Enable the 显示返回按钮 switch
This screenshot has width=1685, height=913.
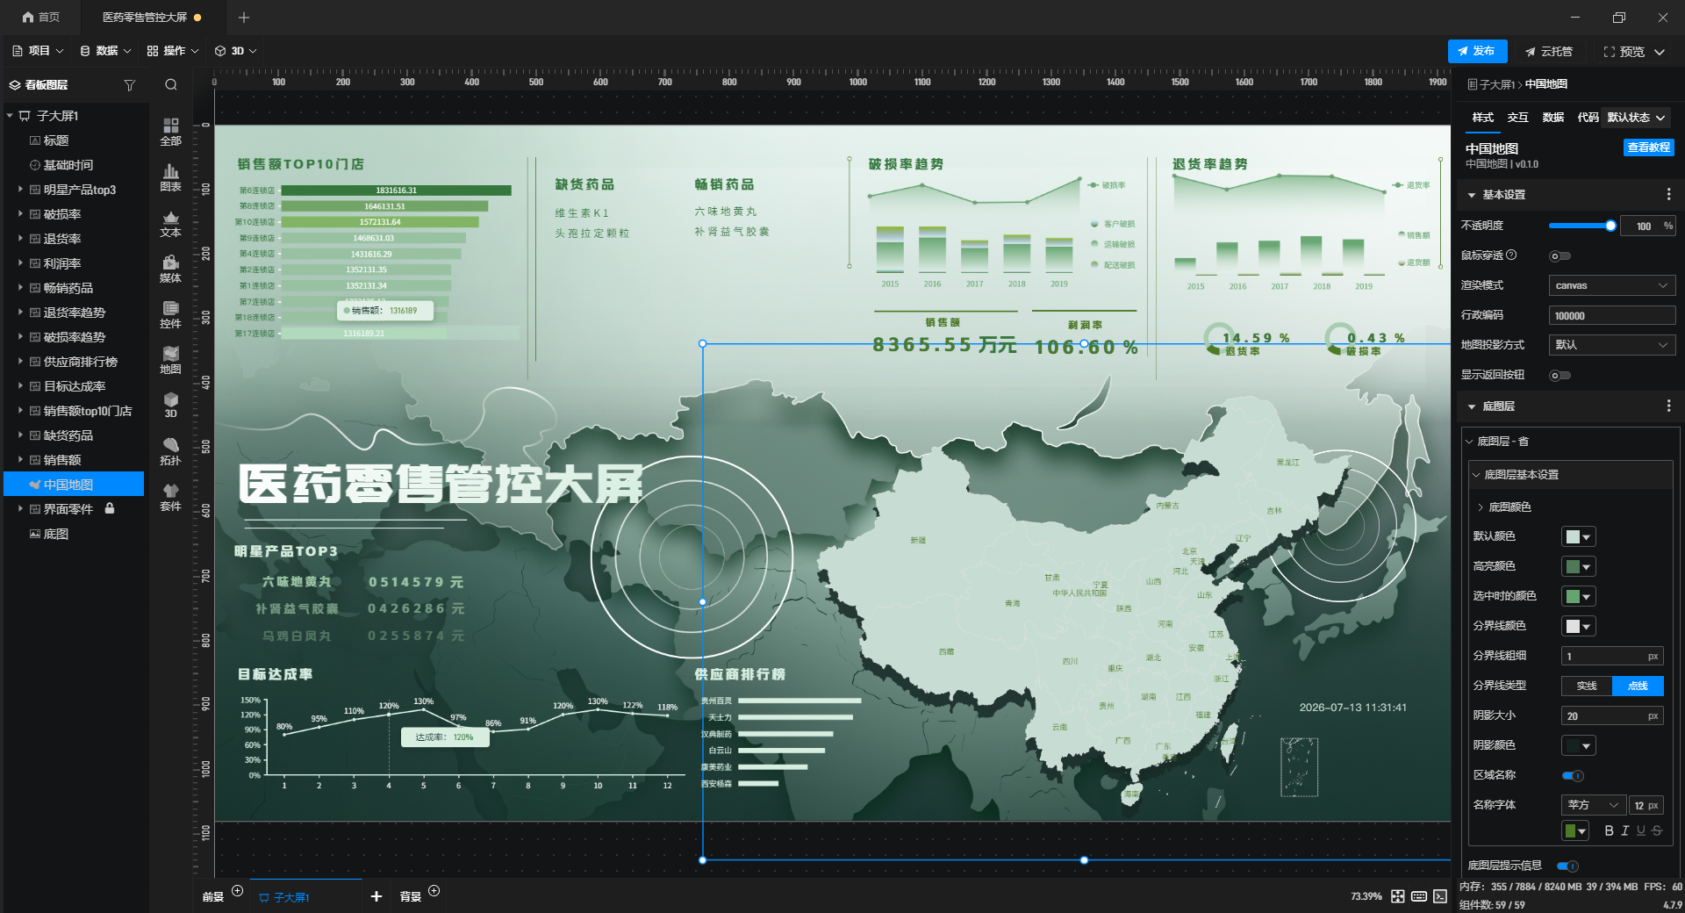click(1560, 376)
